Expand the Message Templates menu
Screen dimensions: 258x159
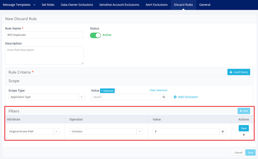coord(19,5)
